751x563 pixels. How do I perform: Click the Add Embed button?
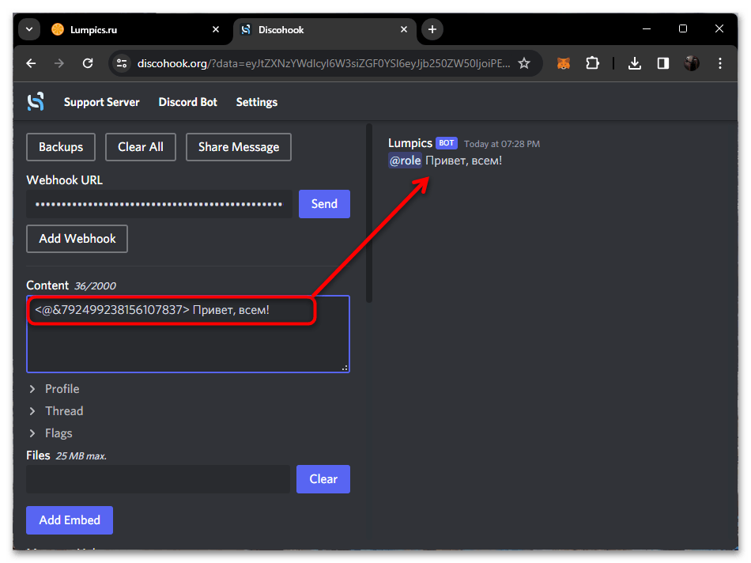(x=70, y=520)
